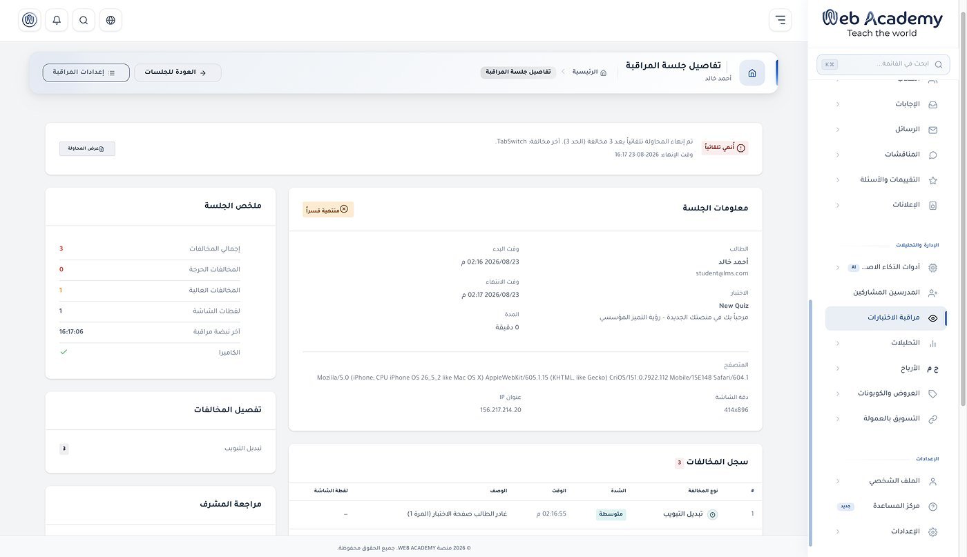
Task: Click the chat bubble icon for المناقشات
Action: [932, 155]
